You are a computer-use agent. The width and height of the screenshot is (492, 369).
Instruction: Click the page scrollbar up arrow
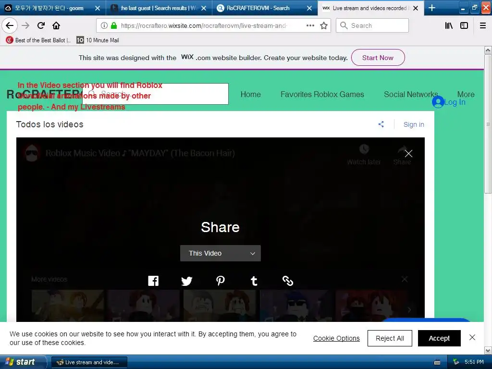[x=488, y=50]
